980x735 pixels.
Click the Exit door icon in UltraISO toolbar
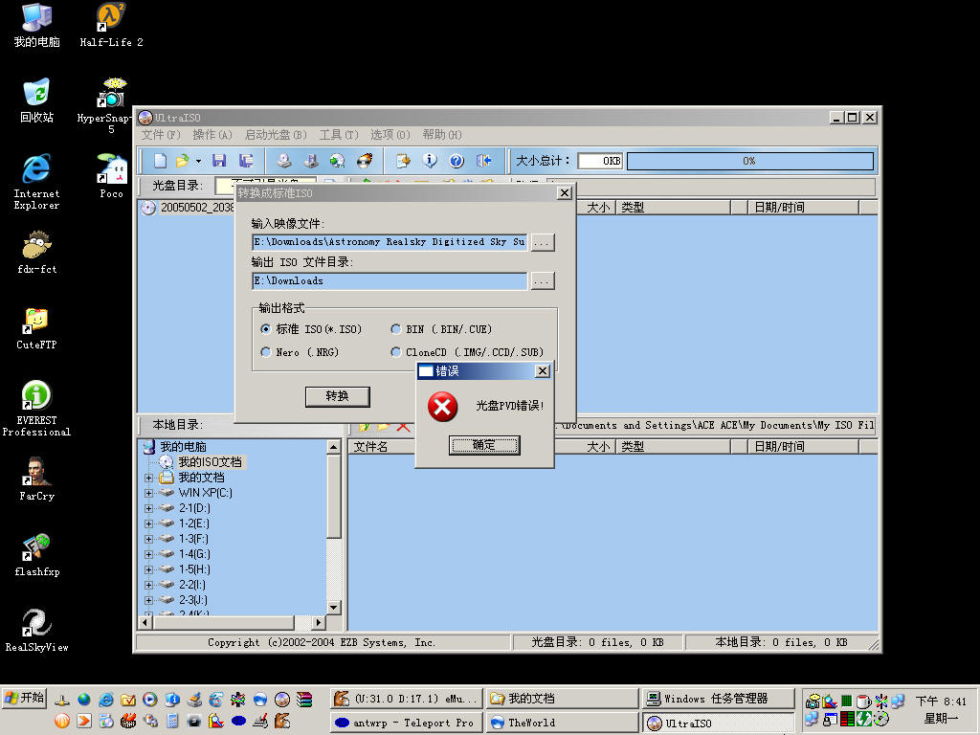tap(484, 161)
